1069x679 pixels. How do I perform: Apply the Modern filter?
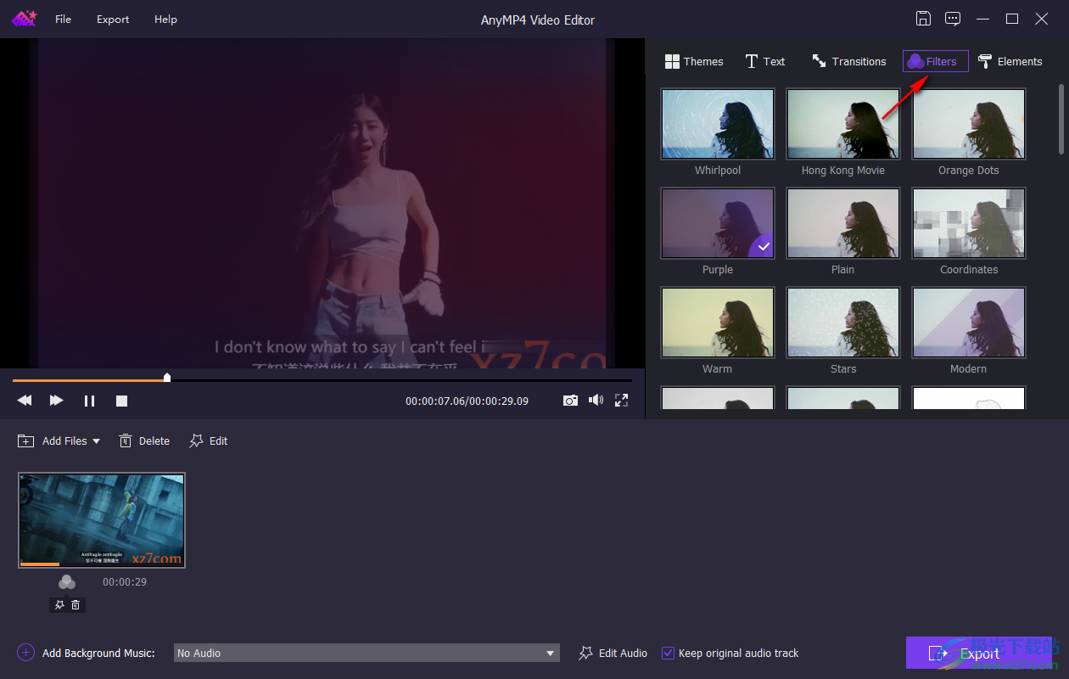(x=969, y=323)
